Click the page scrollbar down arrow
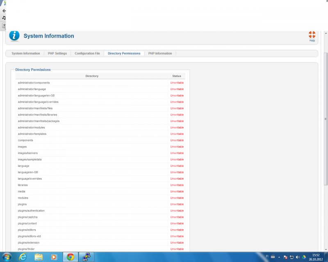The width and height of the screenshot is (328, 262). tap(326, 248)
